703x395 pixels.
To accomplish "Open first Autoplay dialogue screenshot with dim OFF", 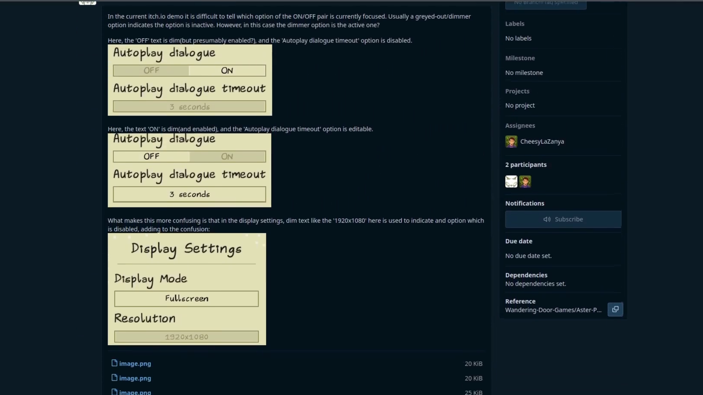I will point(190,80).
